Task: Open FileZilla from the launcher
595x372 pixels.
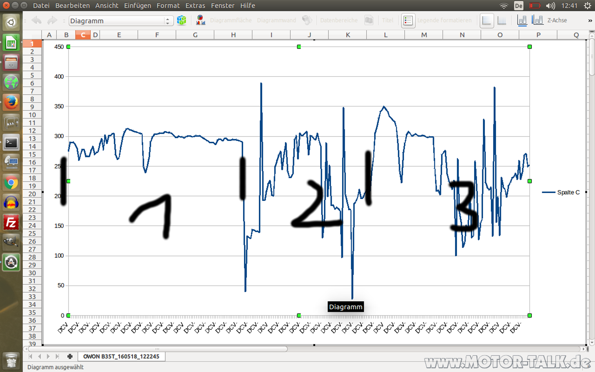Action: (x=11, y=222)
